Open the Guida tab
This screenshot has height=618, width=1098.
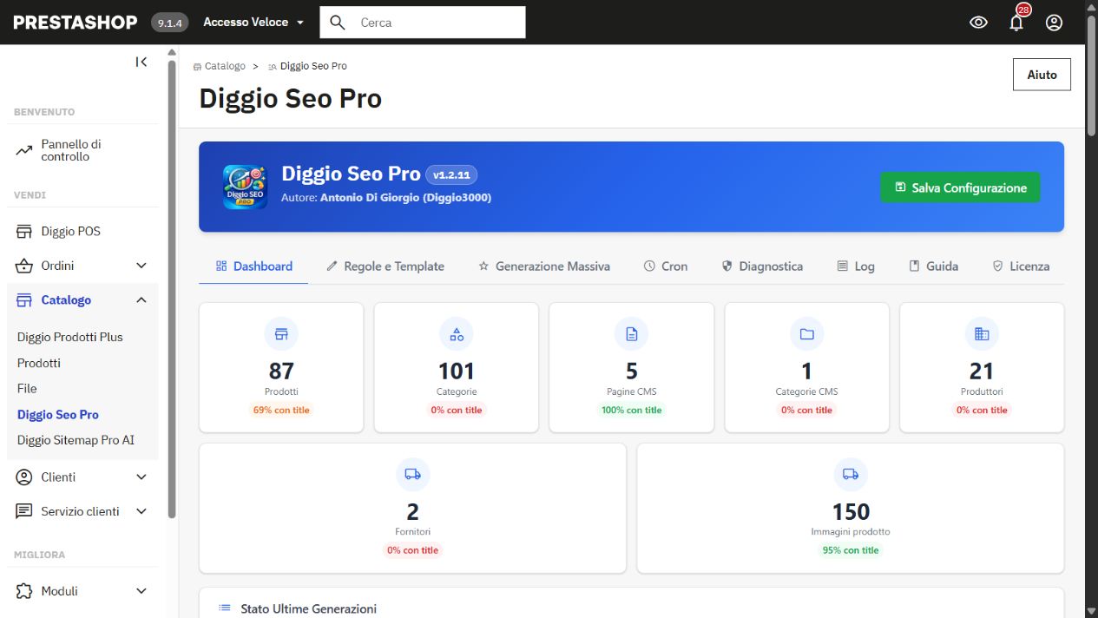tap(933, 266)
